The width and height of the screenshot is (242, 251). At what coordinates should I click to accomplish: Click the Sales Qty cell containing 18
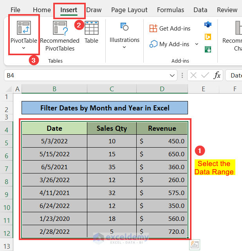[112, 218]
